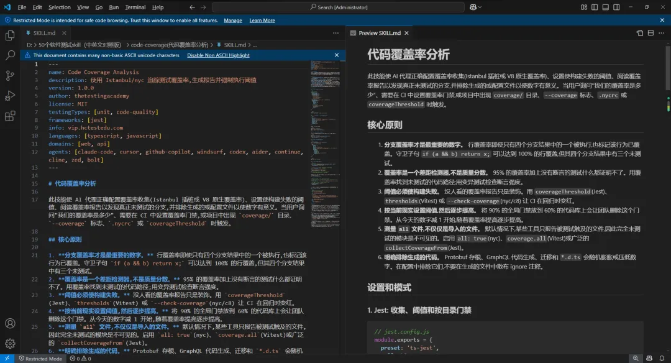Open Copilot status icon in status bar
Viewport: 671px width, 363px height.
(x=649, y=359)
